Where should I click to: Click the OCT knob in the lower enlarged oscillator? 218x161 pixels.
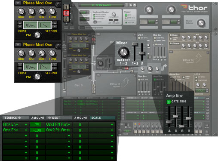point(31,53)
